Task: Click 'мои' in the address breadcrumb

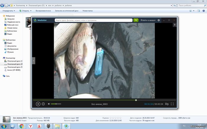Action: [50, 6]
